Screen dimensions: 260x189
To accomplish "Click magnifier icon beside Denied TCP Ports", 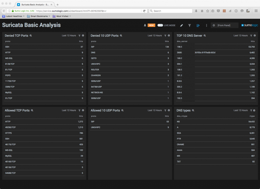I will [x=31, y=36].
